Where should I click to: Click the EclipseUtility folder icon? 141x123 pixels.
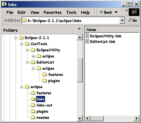pyautogui.click(x=33, y=50)
